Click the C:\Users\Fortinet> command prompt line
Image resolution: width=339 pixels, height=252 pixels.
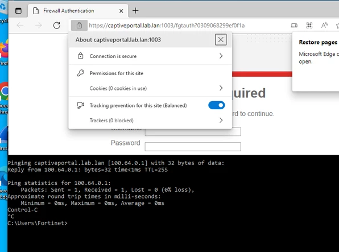click(x=38, y=223)
